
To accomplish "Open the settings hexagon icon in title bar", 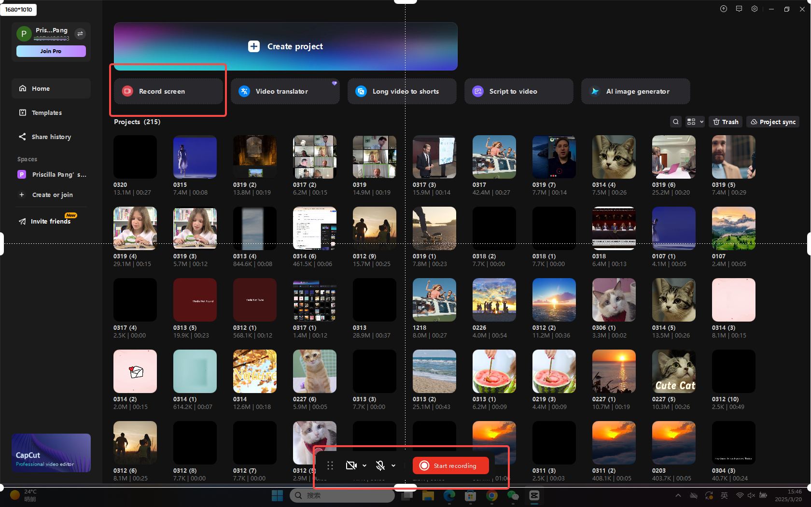I will [755, 9].
